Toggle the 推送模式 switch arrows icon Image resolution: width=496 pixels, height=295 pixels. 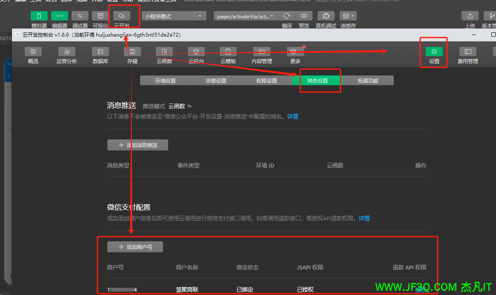click(x=189, y=106)
